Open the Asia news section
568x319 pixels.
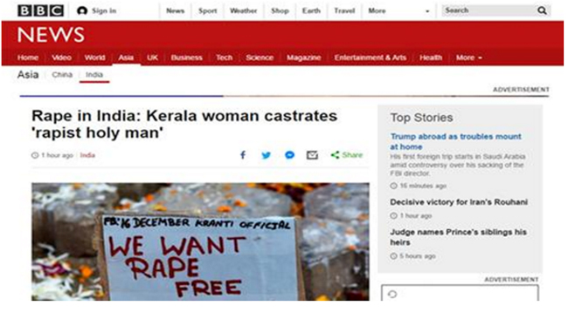click(x=126, y=58)
